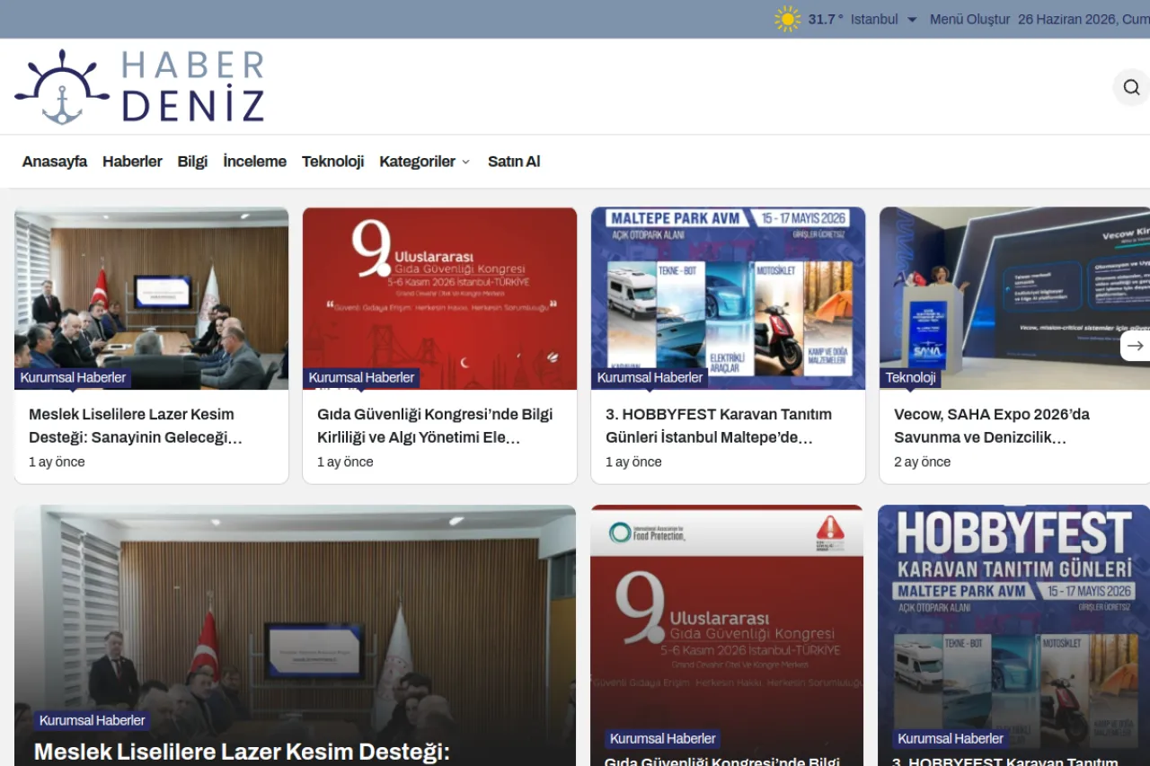Screen dimensions: 1150x766
Task: Click Kurumsal Haberler tag on red congress carousel card
Action: click(x=361, y=377)
